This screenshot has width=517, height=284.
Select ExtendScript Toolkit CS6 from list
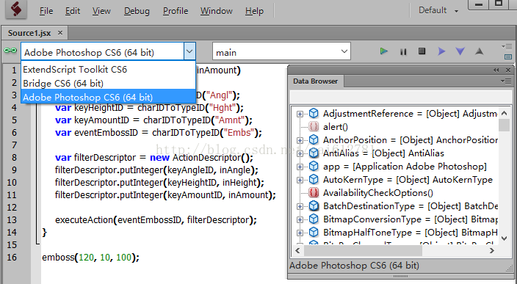108,70
